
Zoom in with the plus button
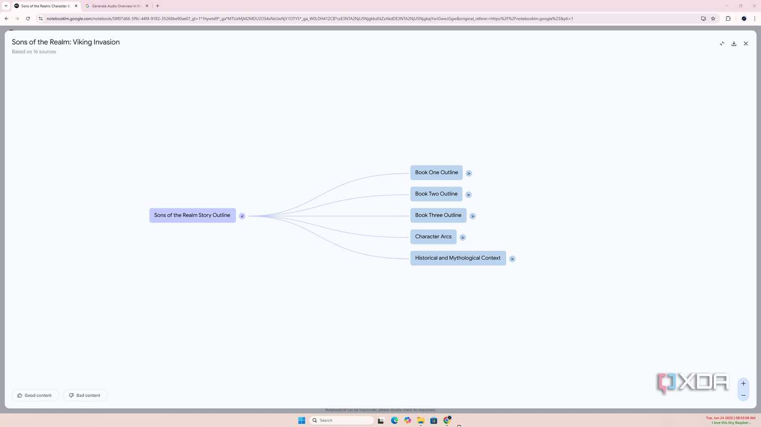click(743, 383)
